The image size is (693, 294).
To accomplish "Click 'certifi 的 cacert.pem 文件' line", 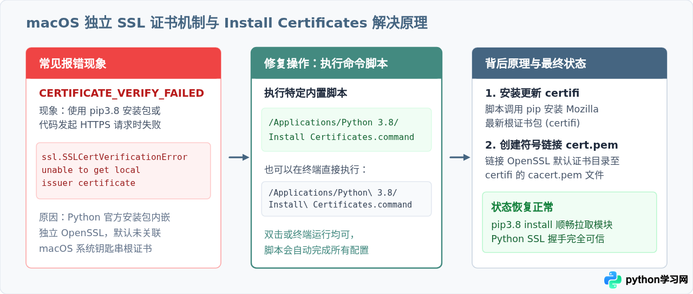I will point(544,175).
